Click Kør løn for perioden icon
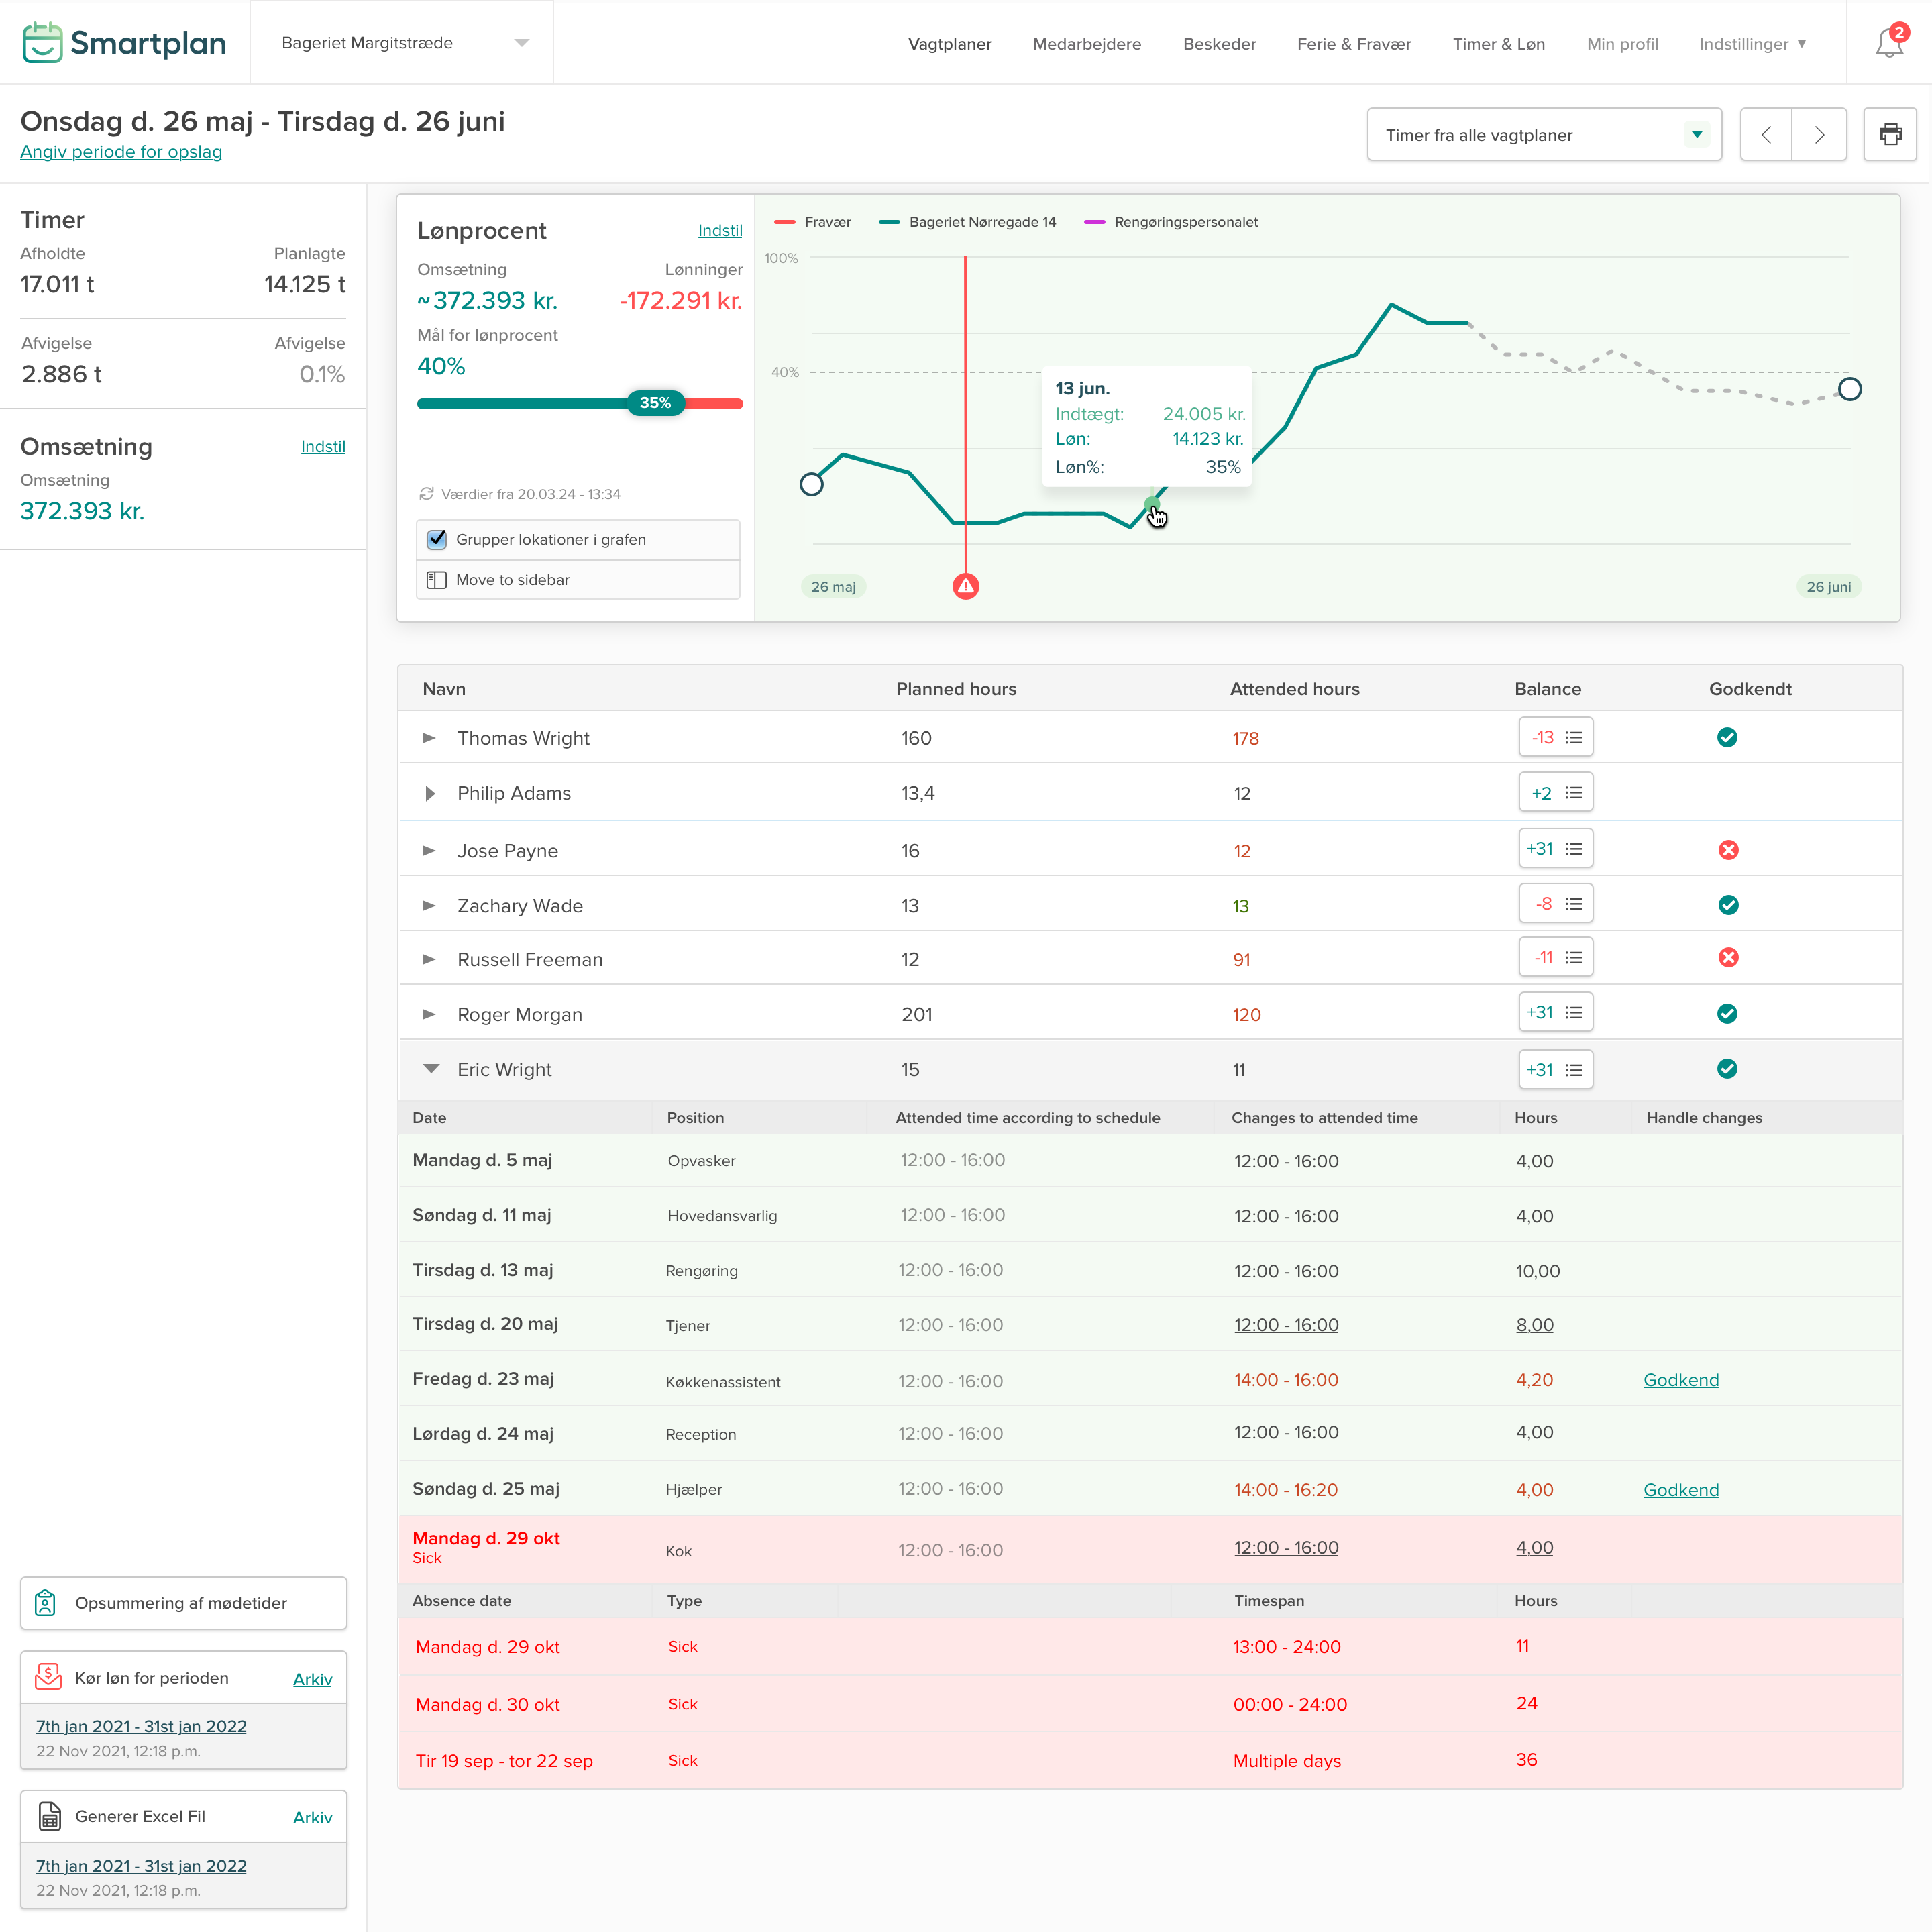Viewport: 1932px width, 1932px height. pyautogui.click(x=48, y=1678)
